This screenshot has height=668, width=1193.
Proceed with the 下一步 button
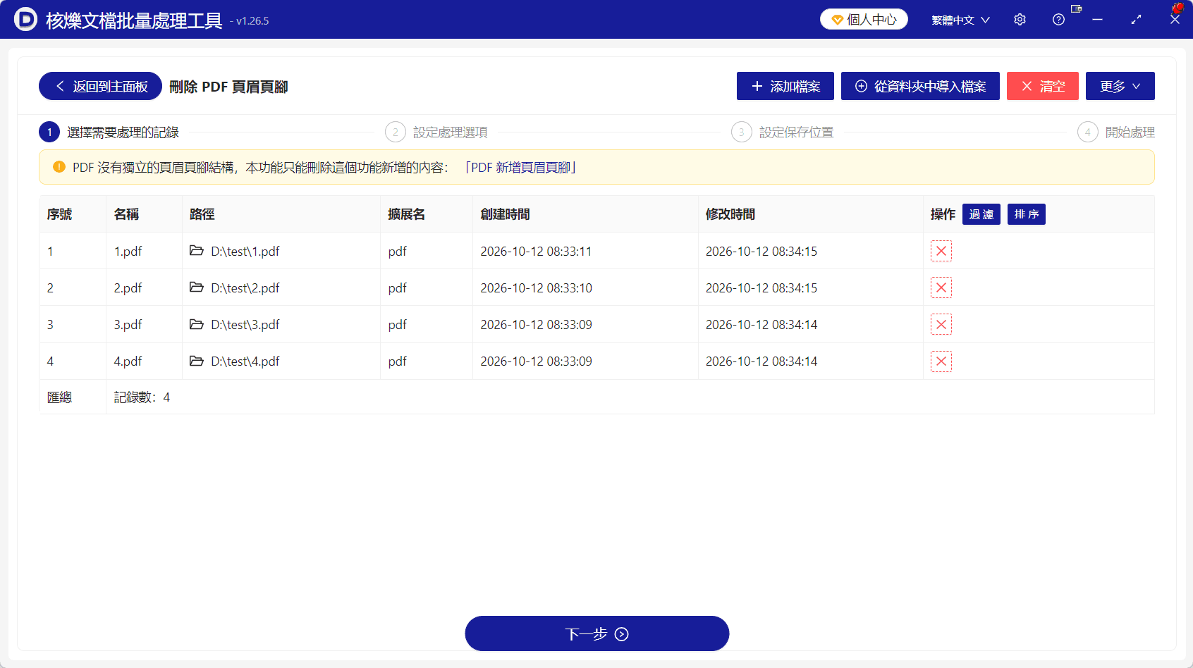point(597,633)
